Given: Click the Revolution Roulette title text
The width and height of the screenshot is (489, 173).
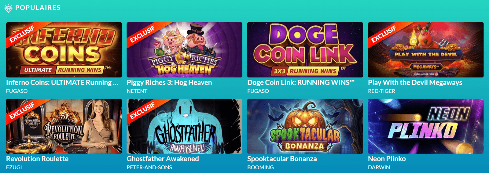Looking at the screenshot, I should tap(37, 159).
